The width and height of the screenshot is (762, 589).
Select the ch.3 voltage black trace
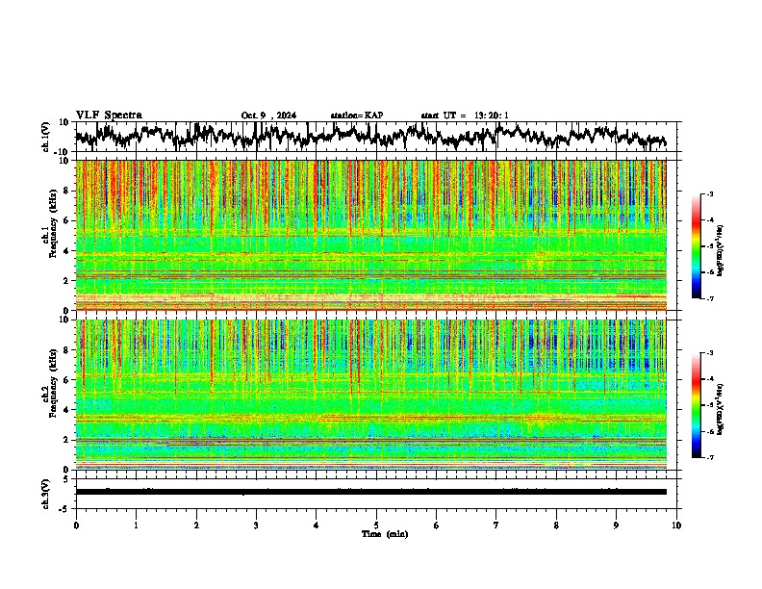[x=371, y=492]
